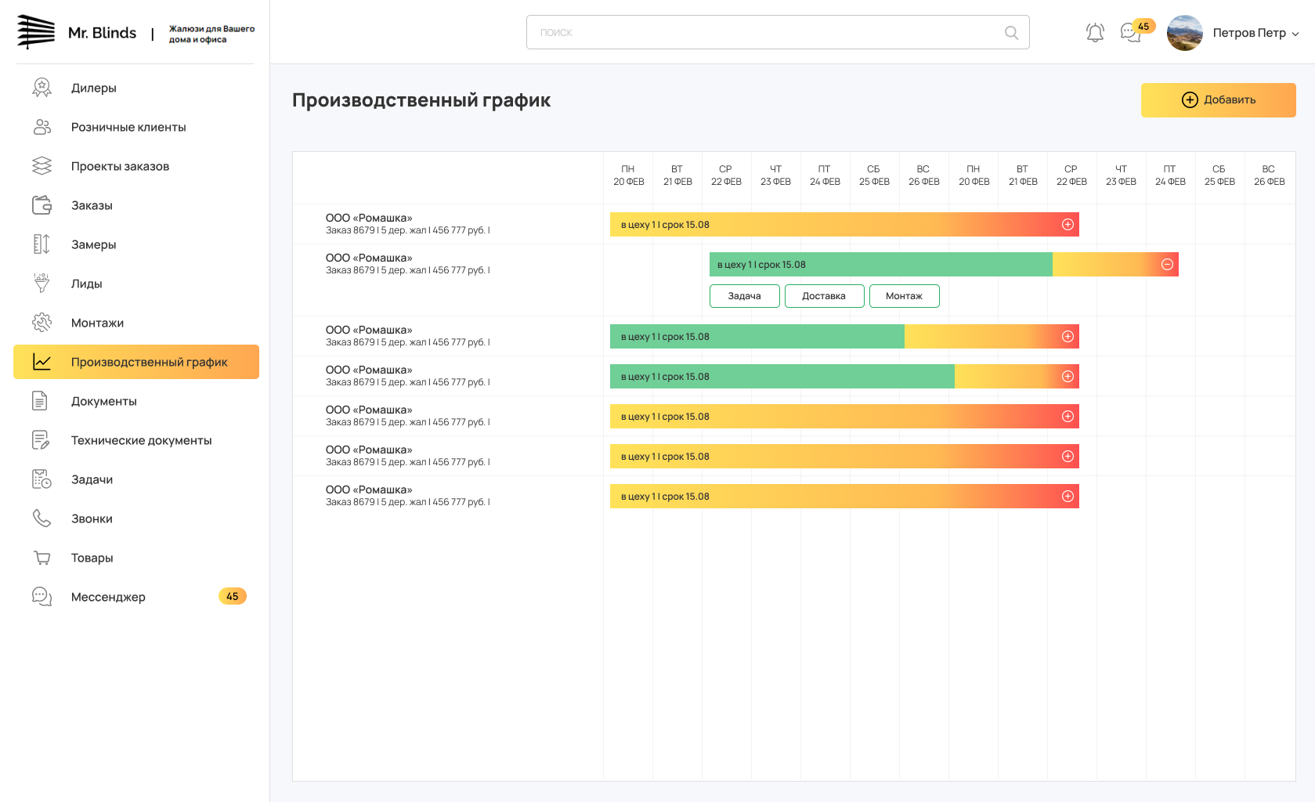The height and width of the screenshot is (802, 1315).
Task: Click the tagline Жалюзи для Вашего дома и офиса
Action: (x=211, y=34)
